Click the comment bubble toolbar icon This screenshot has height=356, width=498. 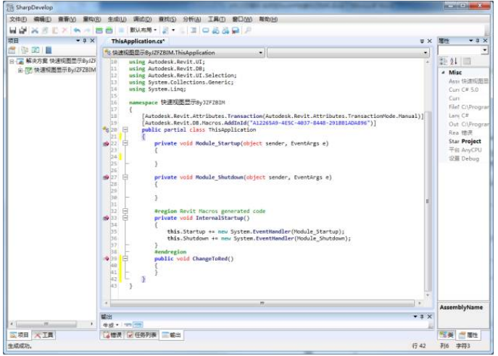[x=206, y=30]
